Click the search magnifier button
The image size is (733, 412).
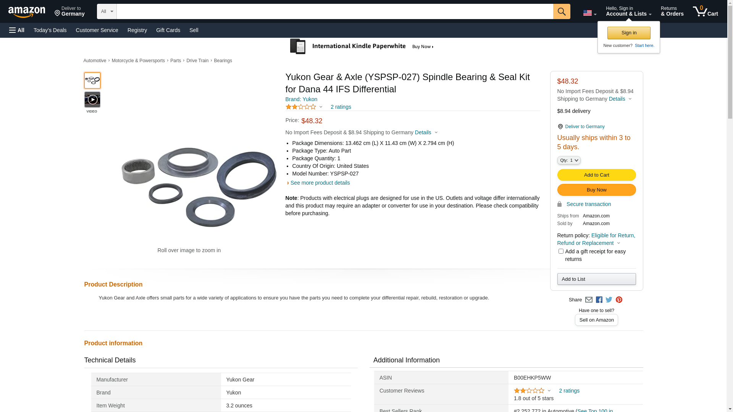click(561, 11)
